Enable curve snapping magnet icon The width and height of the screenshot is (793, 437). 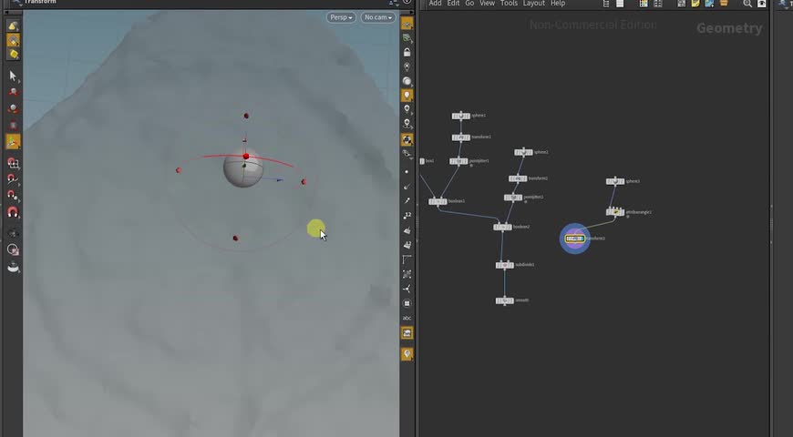13,179
